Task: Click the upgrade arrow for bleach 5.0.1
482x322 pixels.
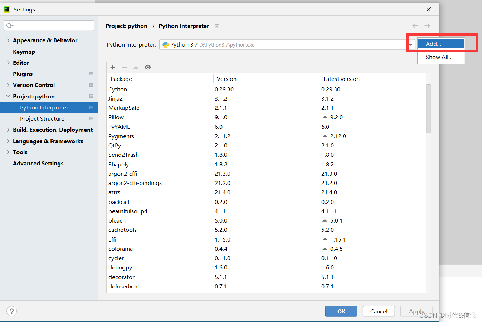Action: coord(325,220)
